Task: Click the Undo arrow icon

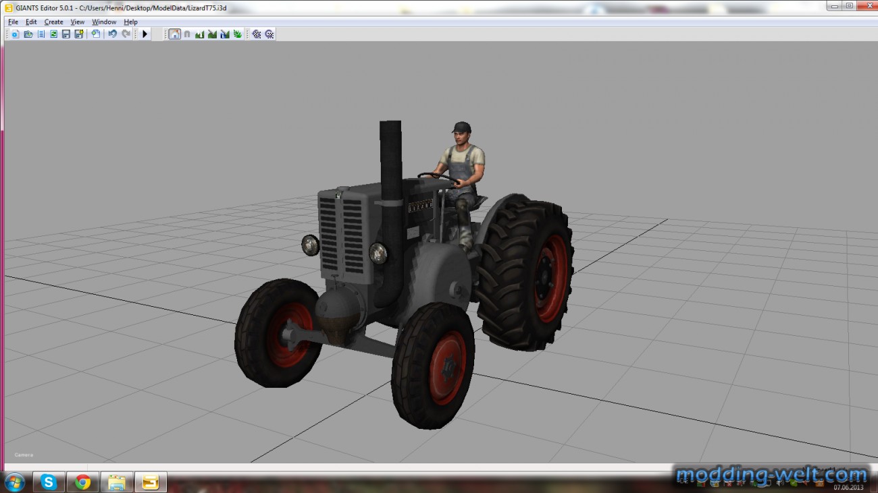Action: [x=113, y=34]
